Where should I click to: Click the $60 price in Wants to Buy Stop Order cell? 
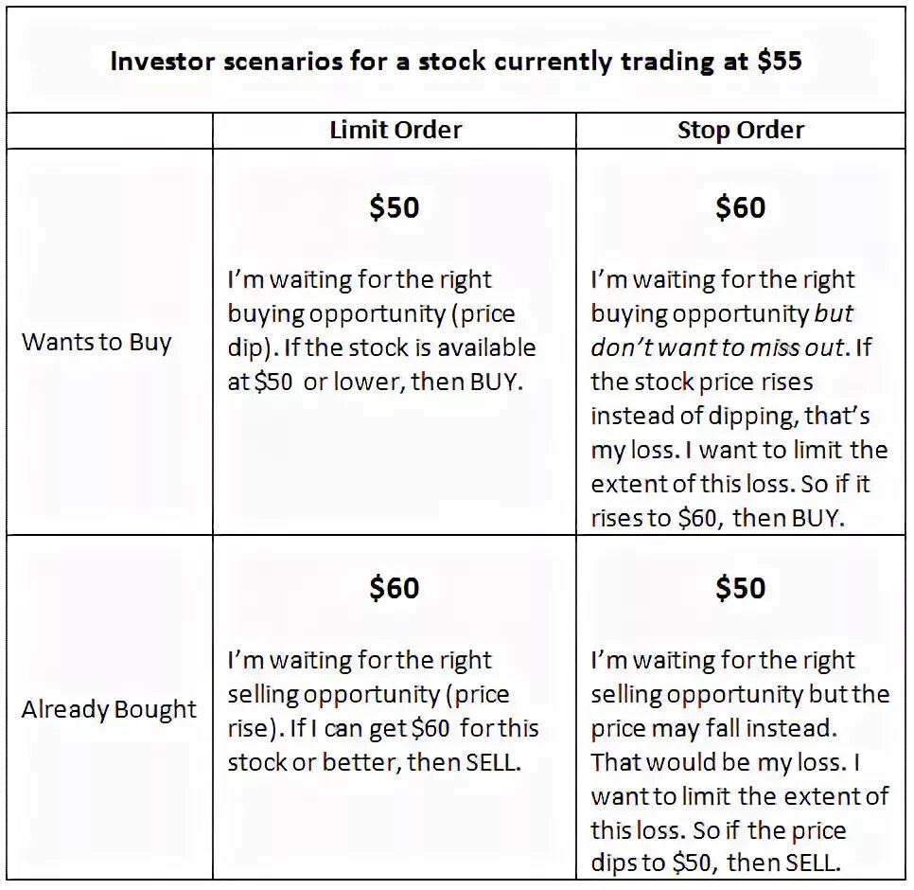pyautogui.click(x=740, y=208)
